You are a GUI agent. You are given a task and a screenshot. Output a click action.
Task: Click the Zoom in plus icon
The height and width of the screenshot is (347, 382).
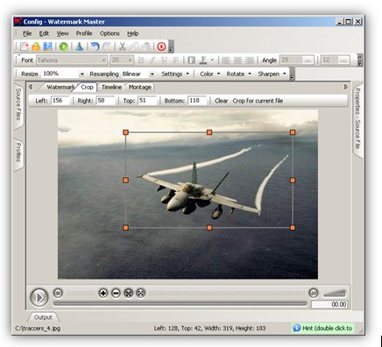point(103,293)
